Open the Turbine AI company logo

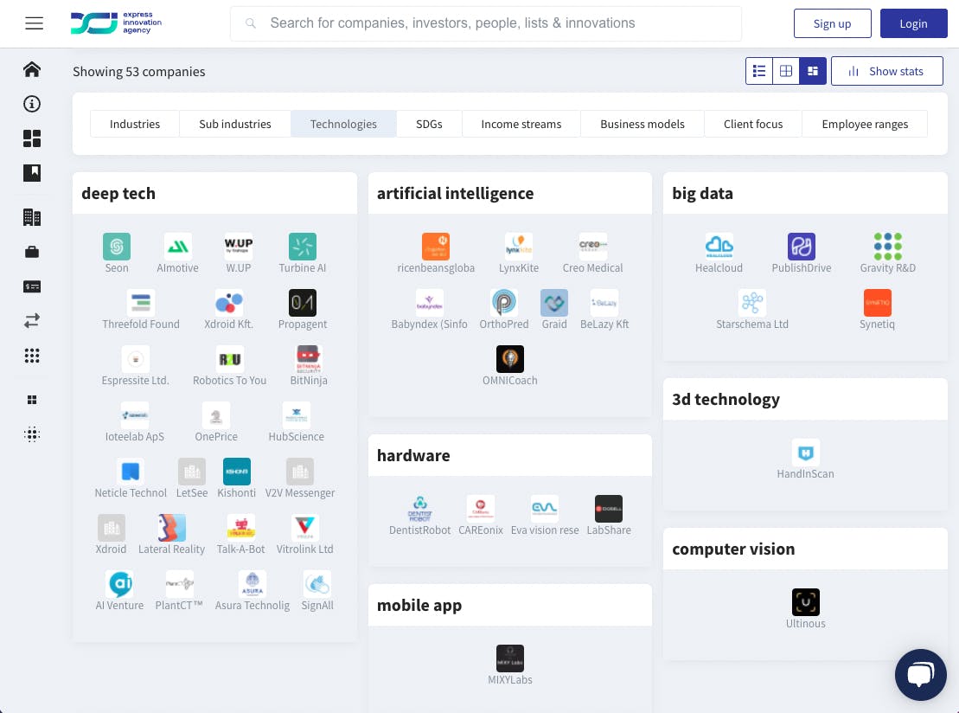coord(303,247)
